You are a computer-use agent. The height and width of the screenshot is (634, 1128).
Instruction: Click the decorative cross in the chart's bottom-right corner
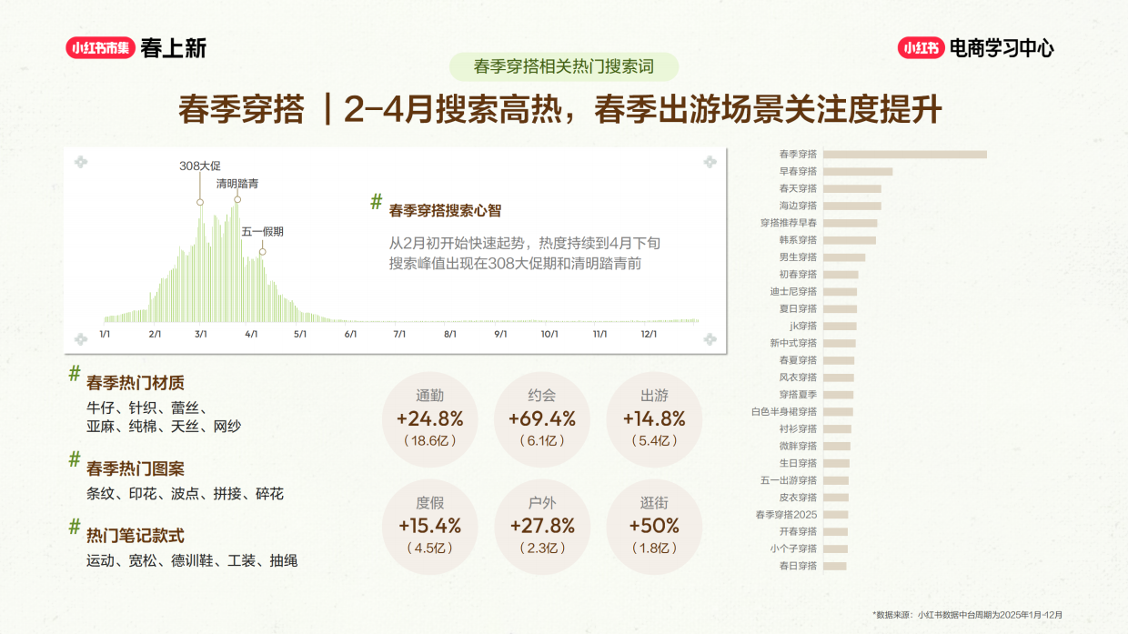(x=709, y=338)
